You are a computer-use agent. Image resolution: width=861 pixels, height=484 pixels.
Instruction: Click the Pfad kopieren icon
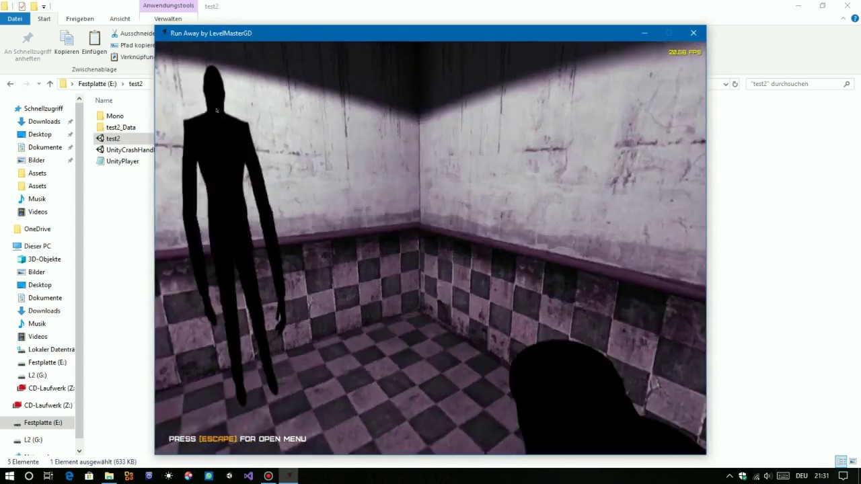click(114, 46)
